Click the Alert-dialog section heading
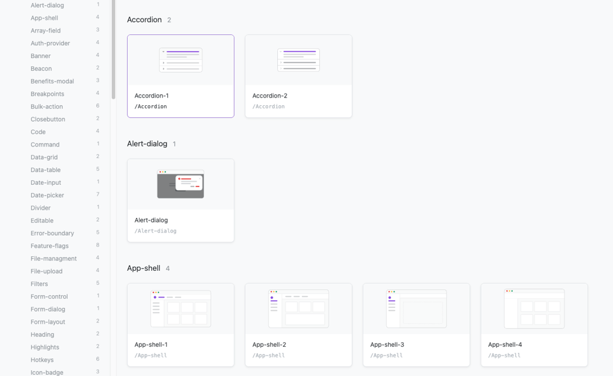 point(147,144)
